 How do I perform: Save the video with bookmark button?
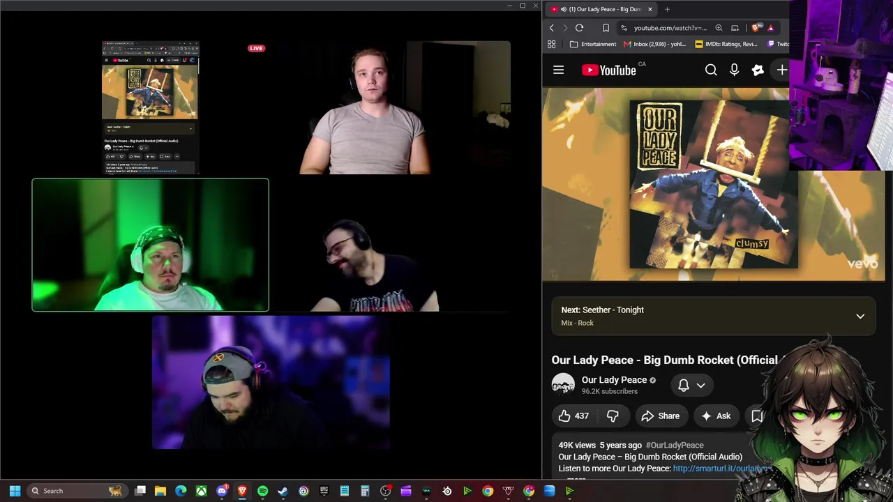pyautogui.click(x=756, y=416)
